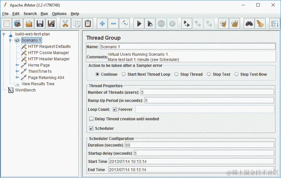Click the Start Time field
Screen dimensions: 281x178
pos(191,162)
